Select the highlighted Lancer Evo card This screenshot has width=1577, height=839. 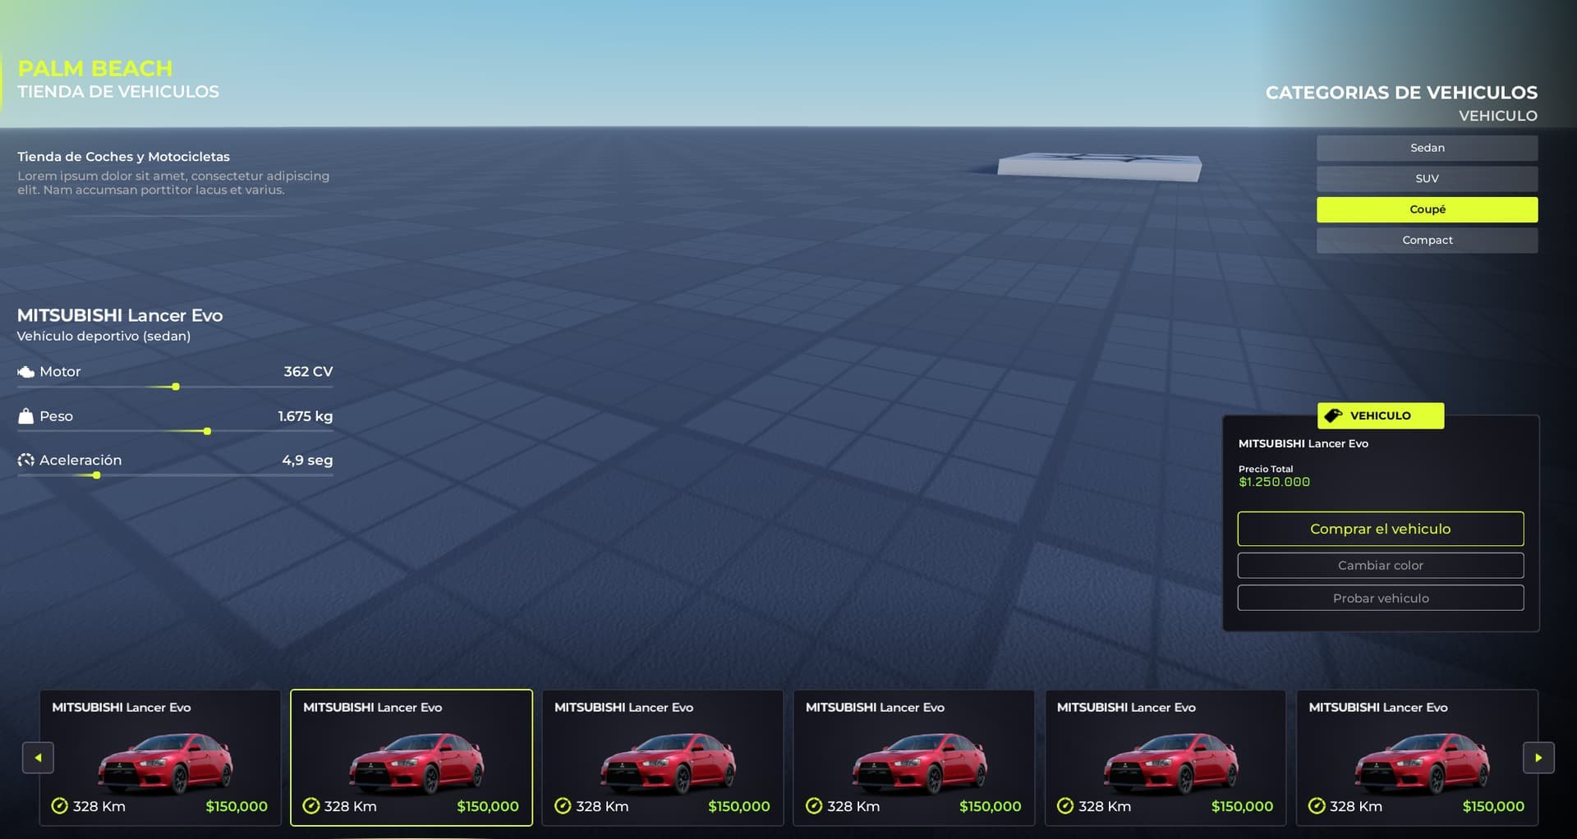click(x=411, y=758)
